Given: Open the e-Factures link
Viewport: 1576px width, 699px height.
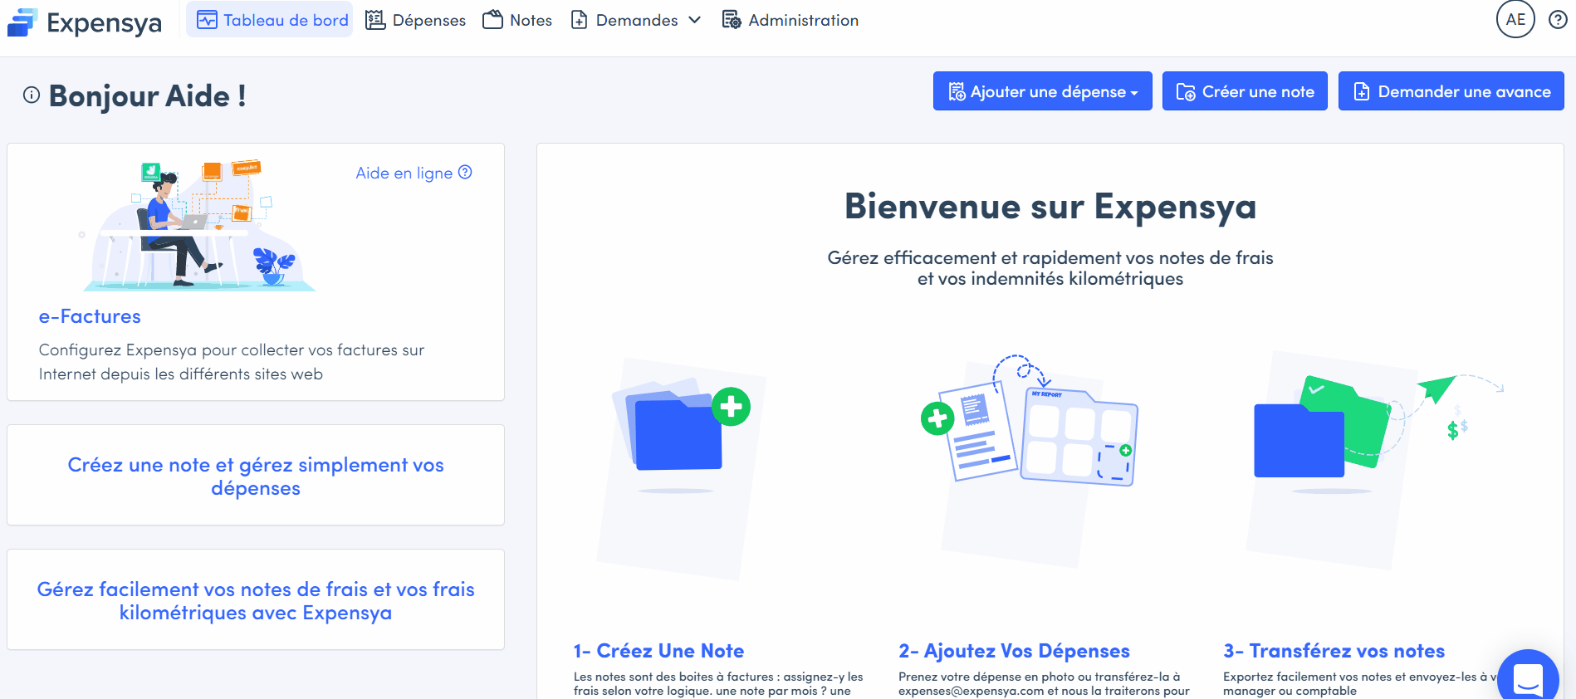Looking at the screenshot, I should pyautogui.click(x=90, y=316).
